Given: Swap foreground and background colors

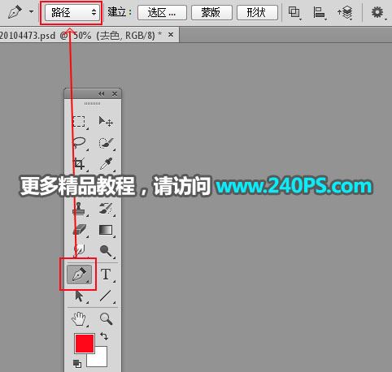Looking at the screenshot, I should click(x=104, y=336).
